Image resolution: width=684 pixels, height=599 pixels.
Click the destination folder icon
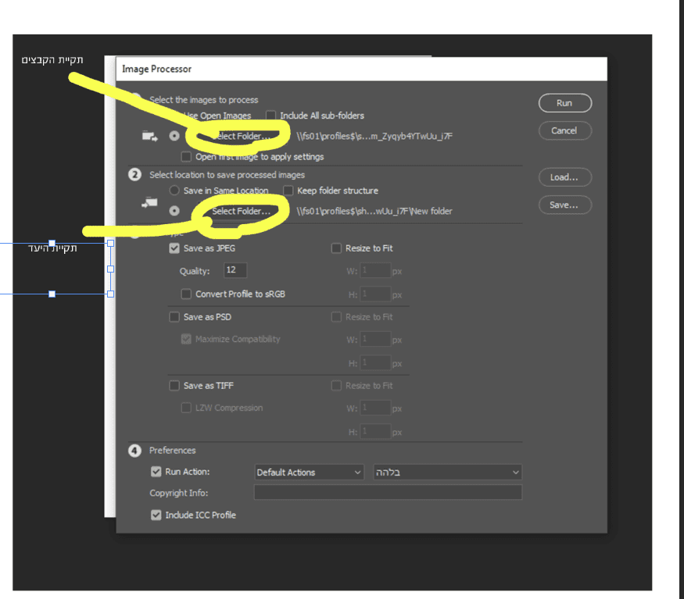pyautogui.click(x=149, y=203)
